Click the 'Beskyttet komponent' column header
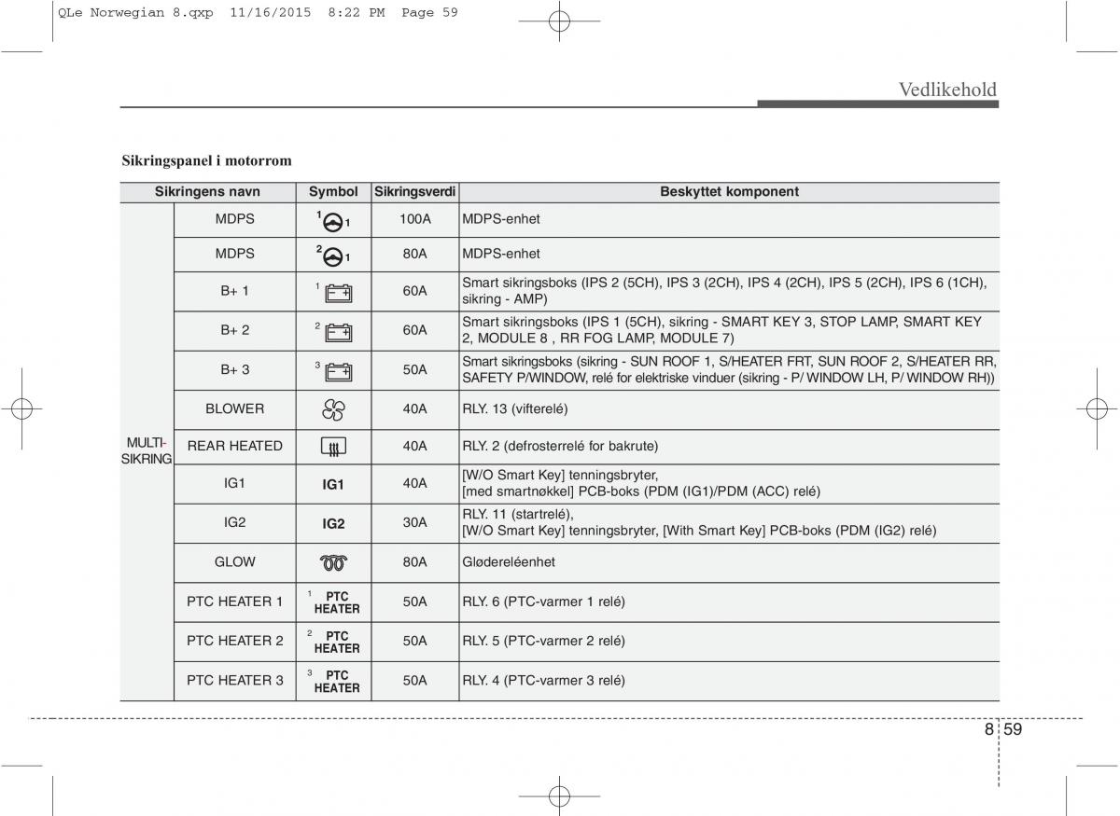This screenshot has height=816, width=1120. pos(730,192)
